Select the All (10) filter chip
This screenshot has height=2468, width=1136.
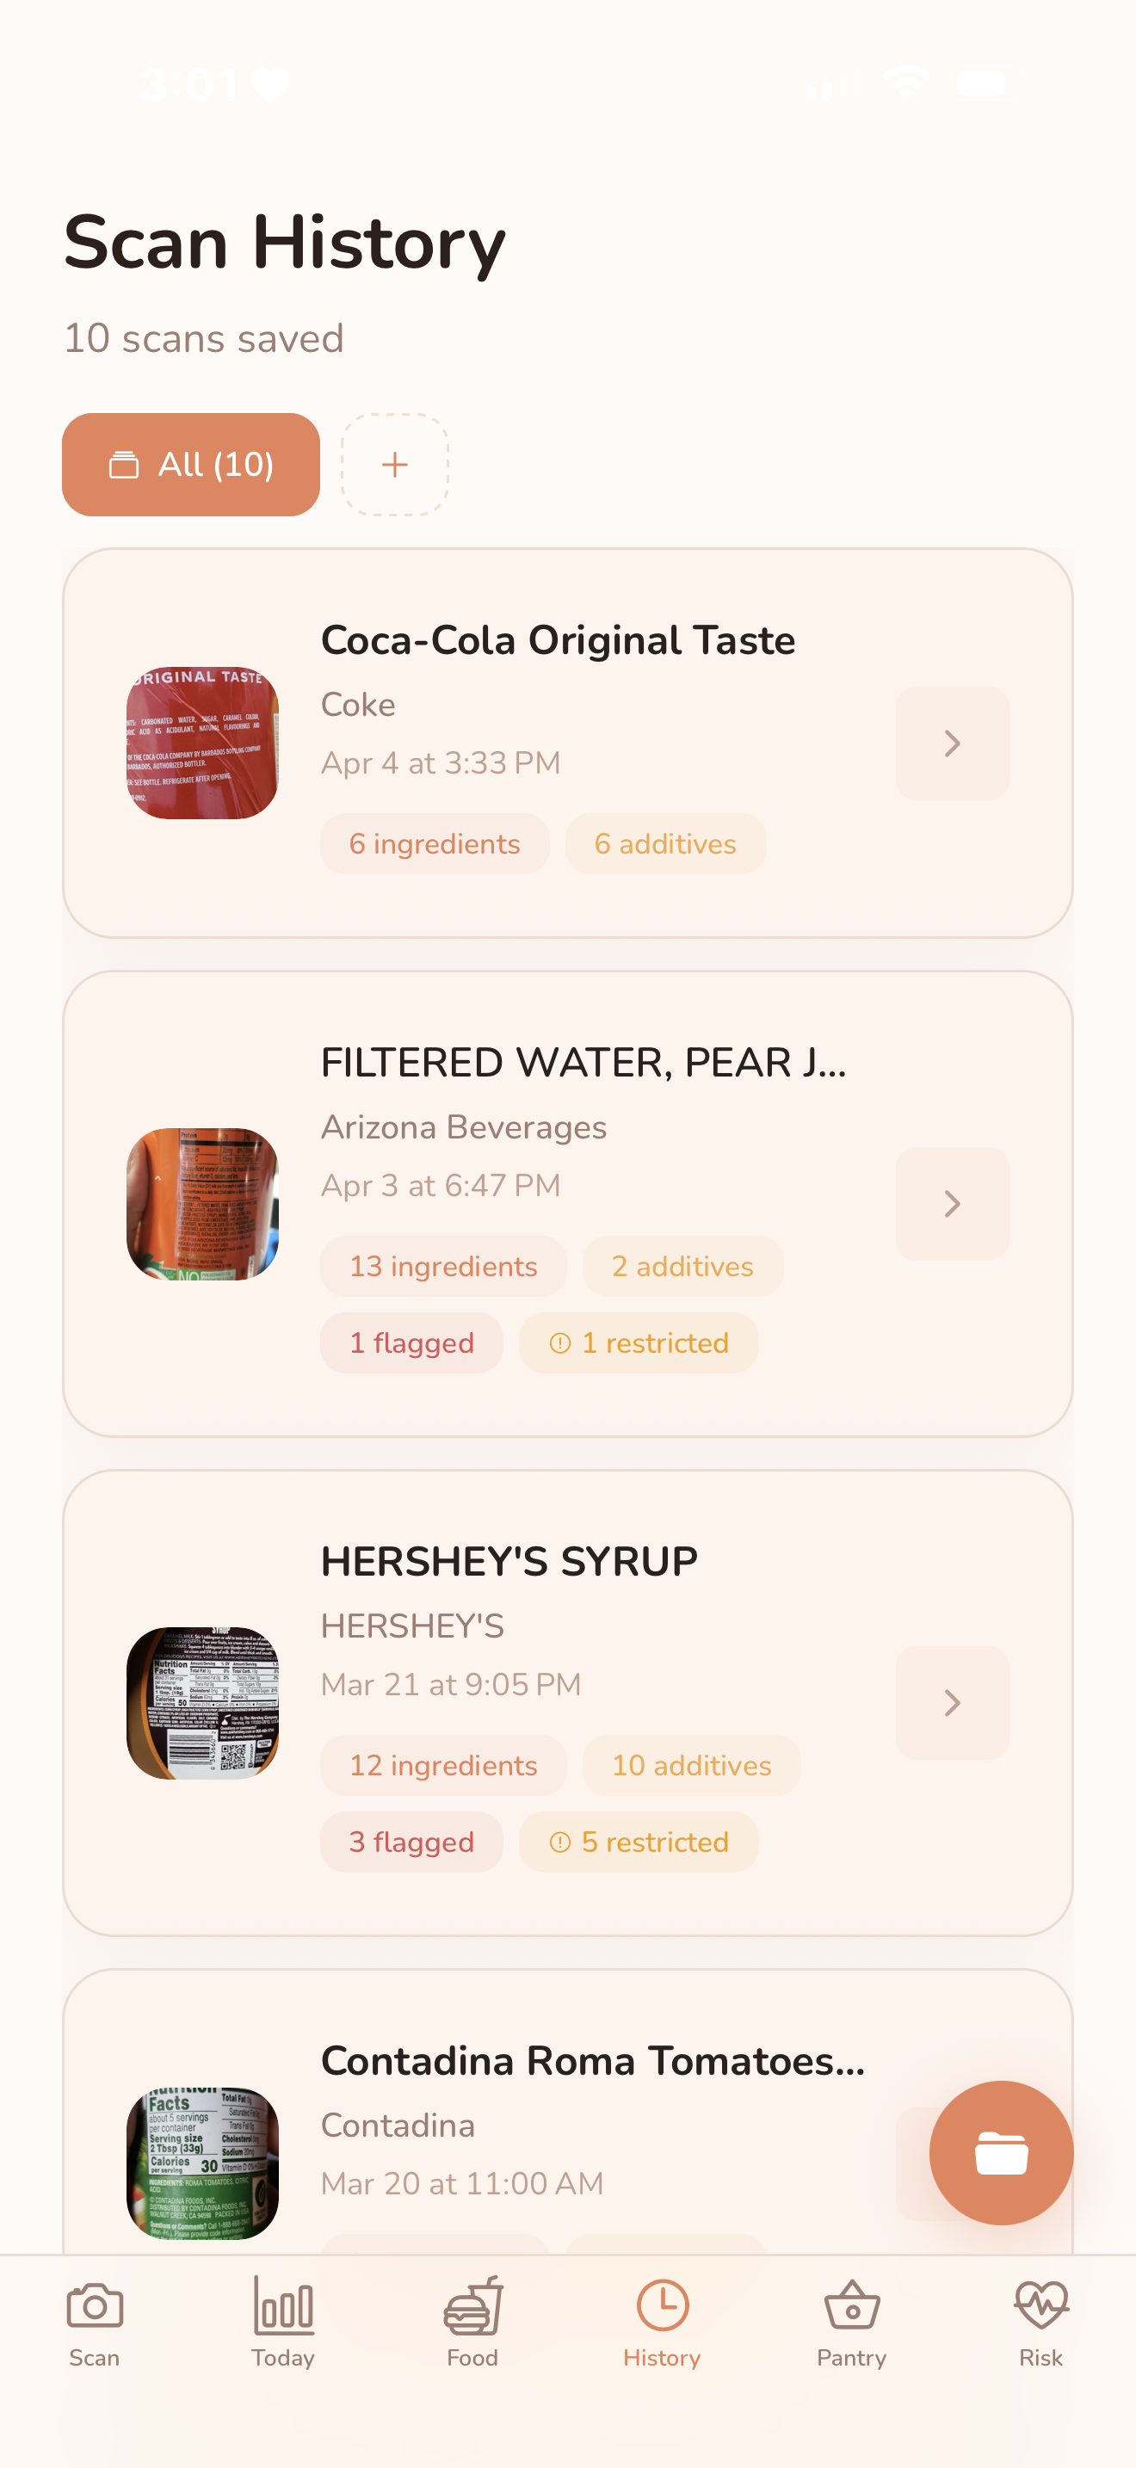[190, 465]
